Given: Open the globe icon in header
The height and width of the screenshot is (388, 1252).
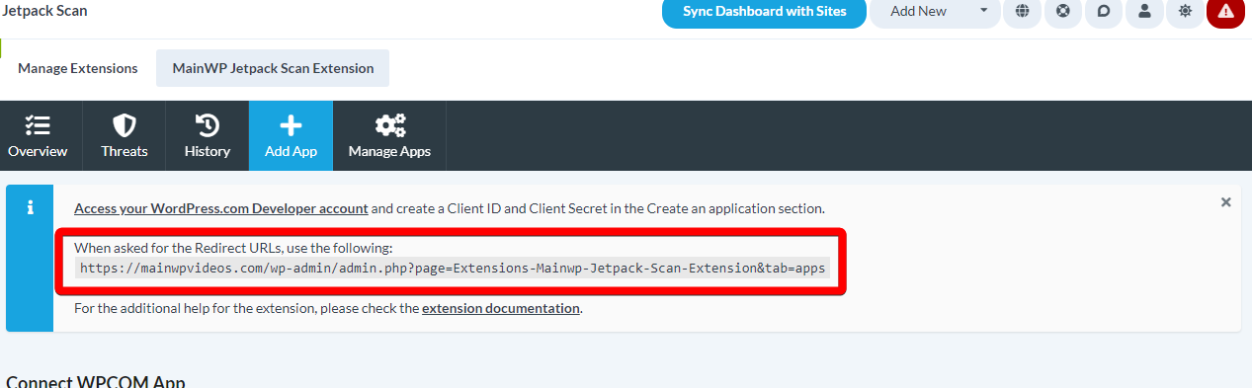Looking at the screenshot, I should [x=1022, y=11].
